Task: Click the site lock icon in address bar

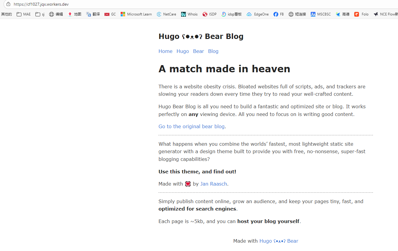Action: (8, 4)
